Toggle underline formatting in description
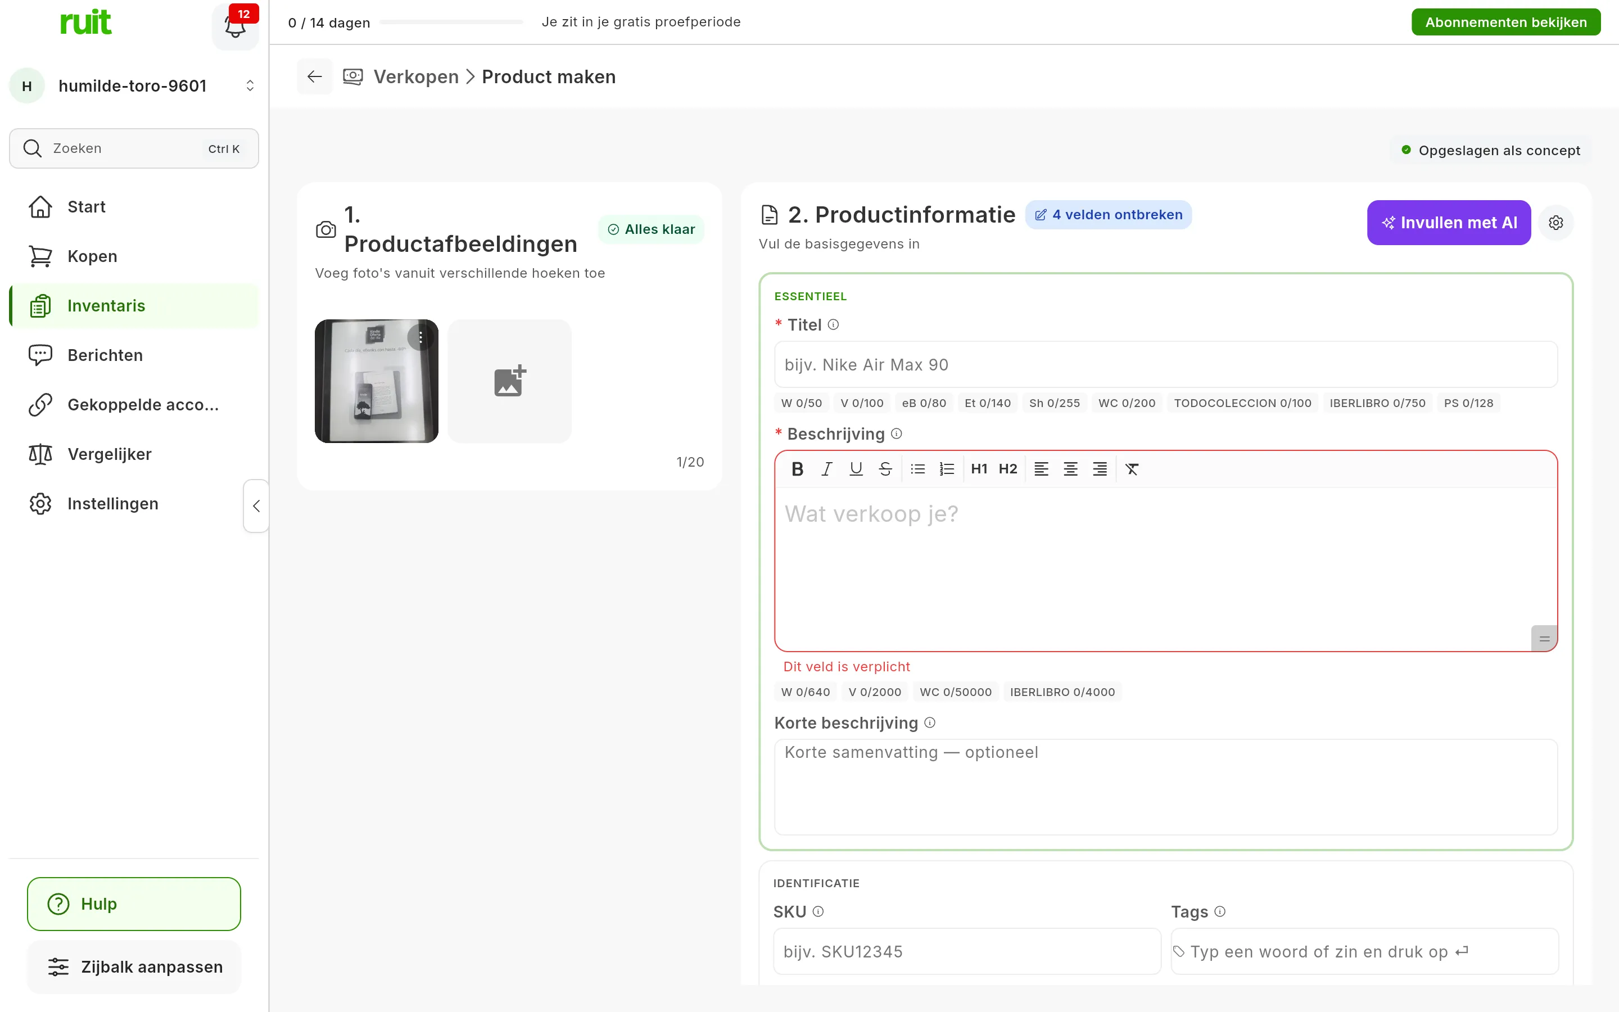The height and width of the screenshot is (1012, 1619). pos(856,469)
